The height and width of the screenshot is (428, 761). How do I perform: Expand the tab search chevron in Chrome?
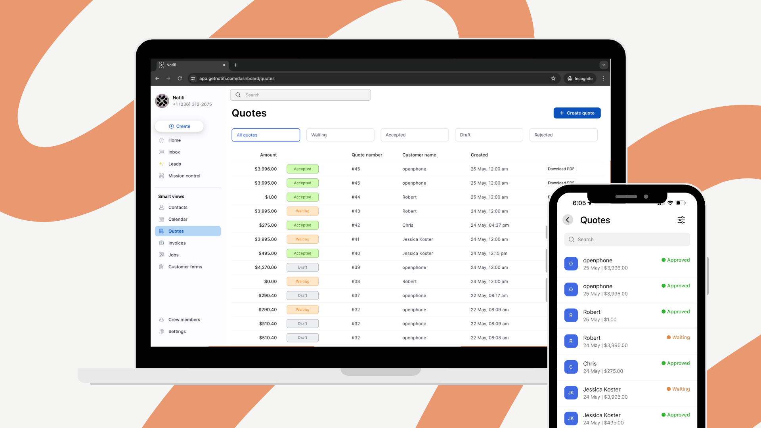point(604,65)
